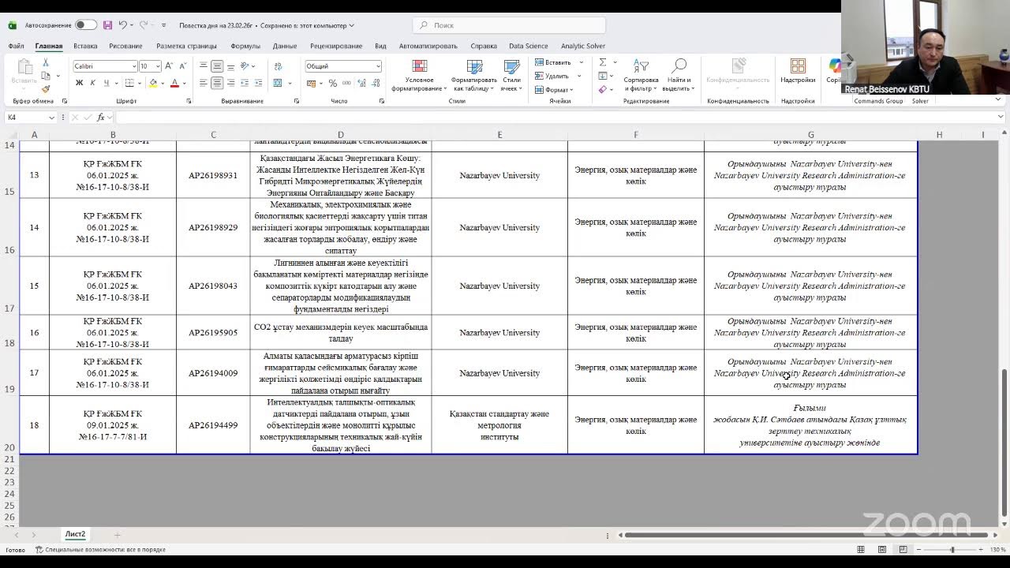Select cell containing AP26198931
1010x568 pixels.
pos(213,175)
